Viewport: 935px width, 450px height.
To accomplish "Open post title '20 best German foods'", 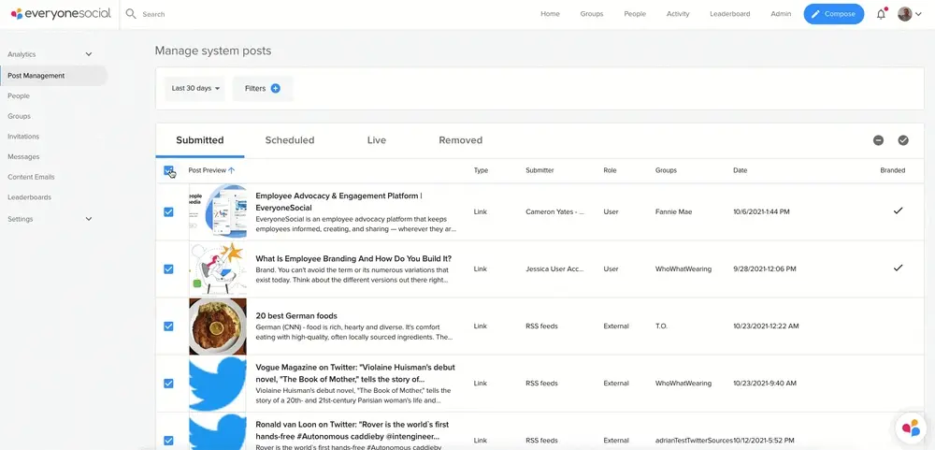I will click(x=296, y=315).
